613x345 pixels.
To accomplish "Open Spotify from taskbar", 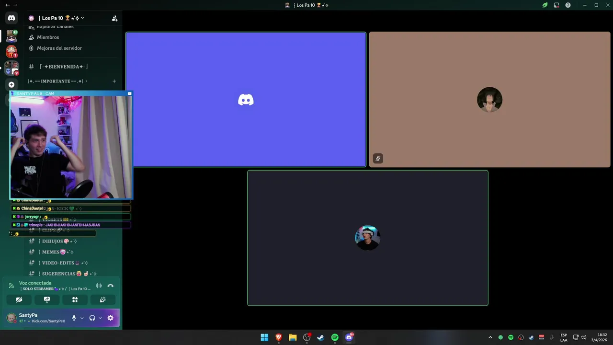I will tap(335, 337).
